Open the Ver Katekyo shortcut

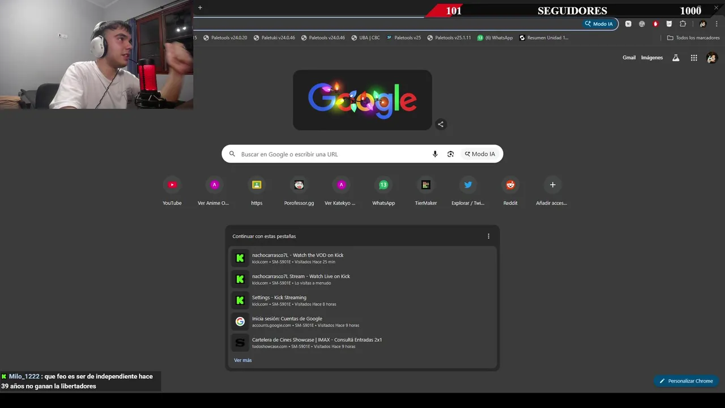pyautogui.click(x=341, y=192)
